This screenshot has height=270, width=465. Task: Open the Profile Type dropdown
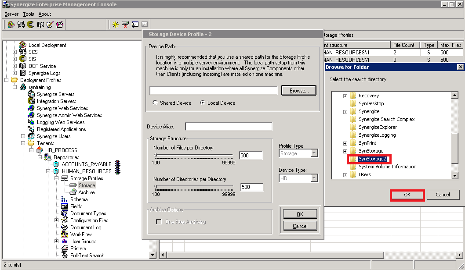(x=314, y=153)
